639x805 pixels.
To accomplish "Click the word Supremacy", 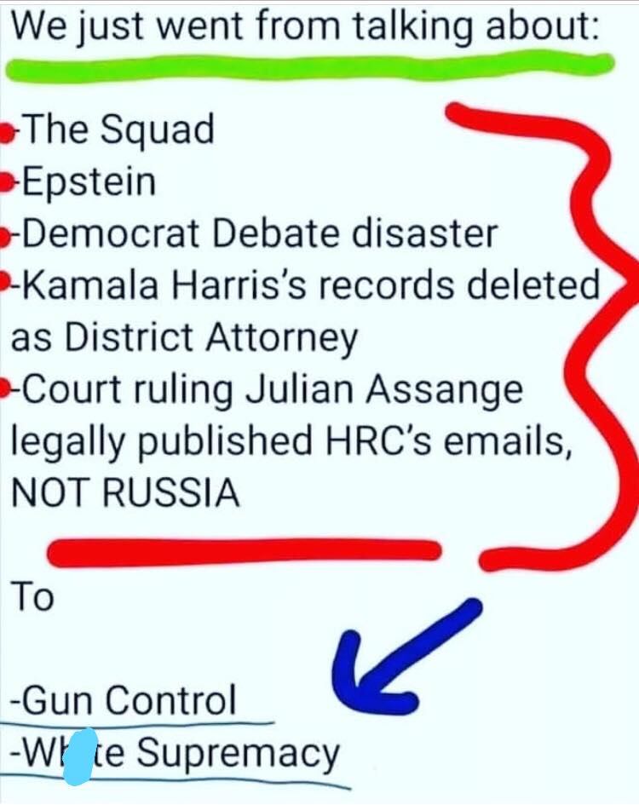I will pyautogui.click(x=238, y=754).
